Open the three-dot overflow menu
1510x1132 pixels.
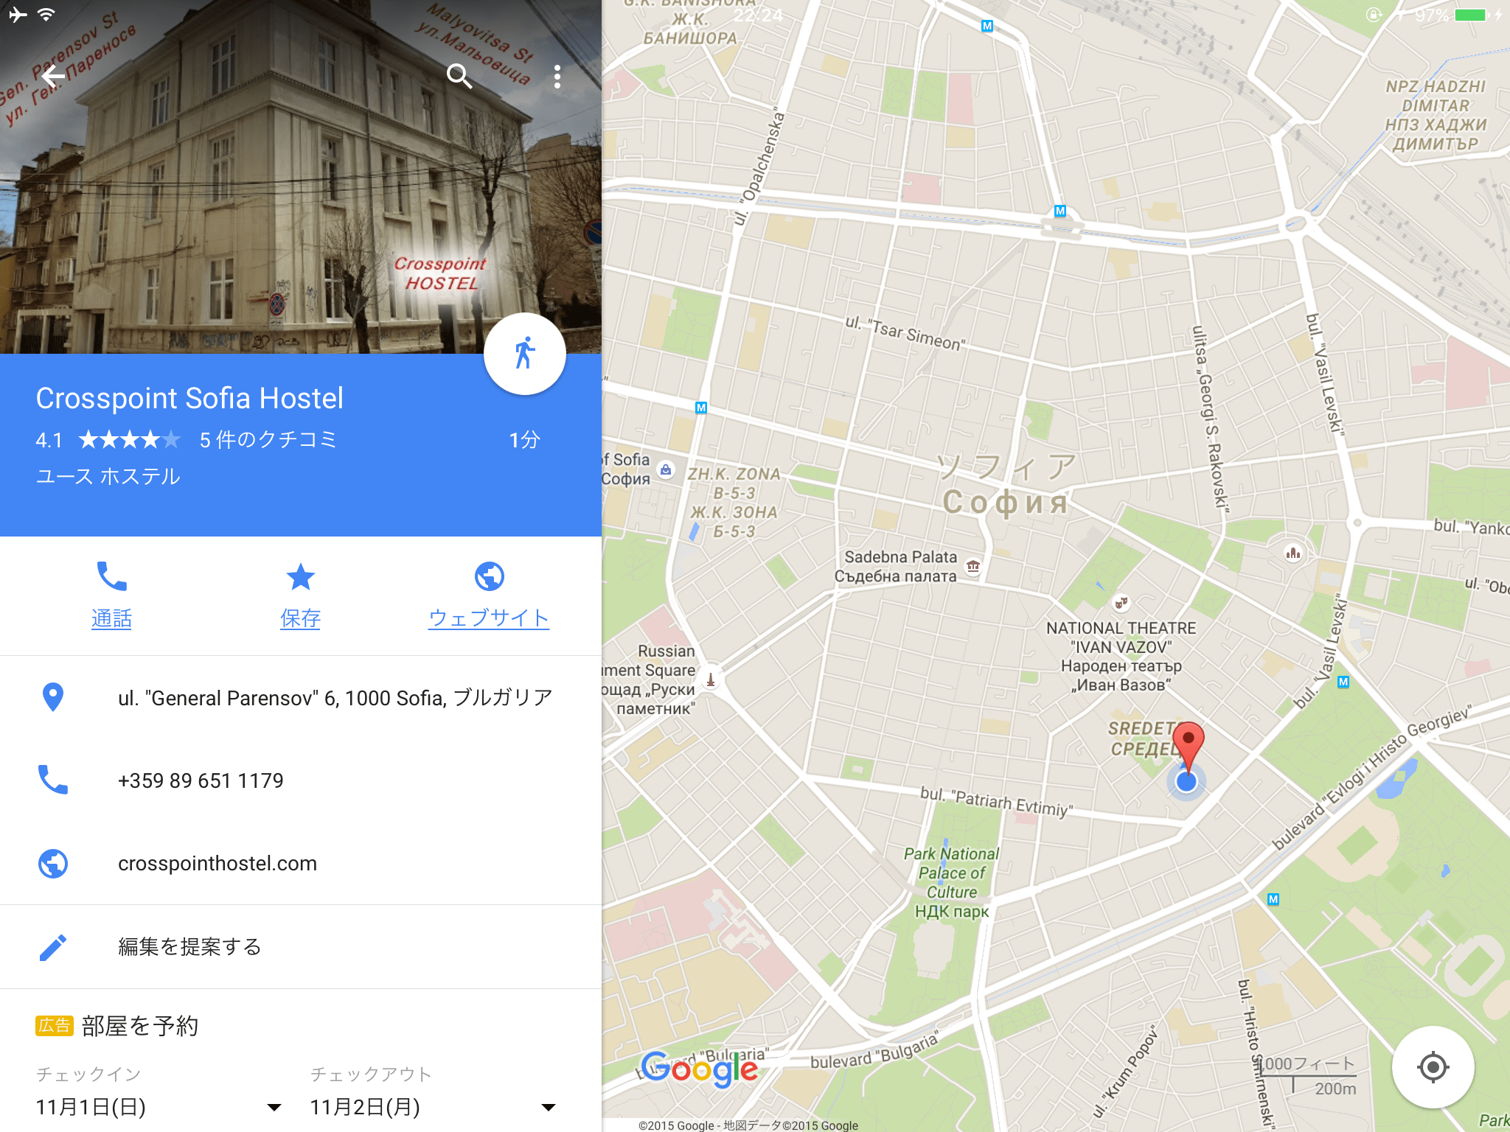coord(557,76)
